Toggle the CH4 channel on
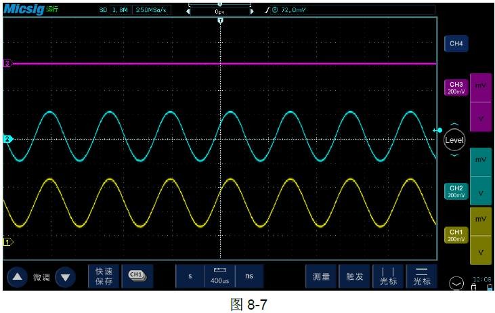 coord(456,44)
